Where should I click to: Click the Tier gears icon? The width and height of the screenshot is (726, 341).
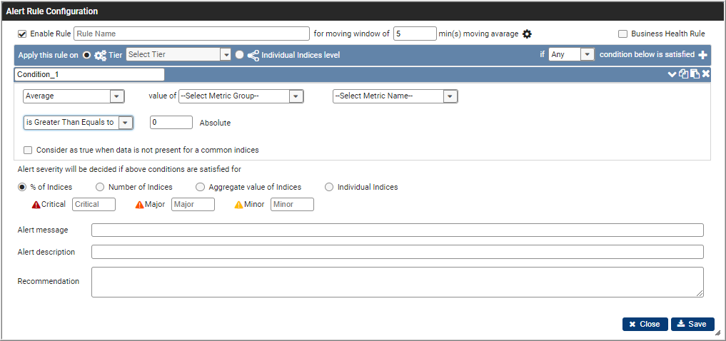coord(100,55)
